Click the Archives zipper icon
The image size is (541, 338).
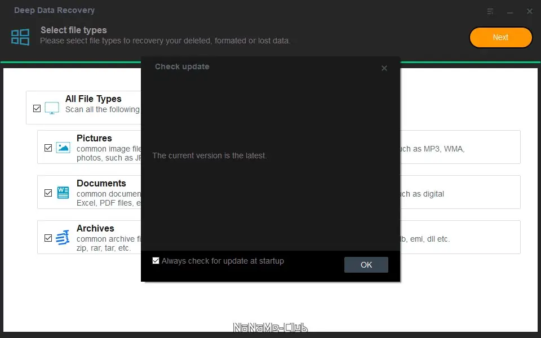tap(63, 238)
